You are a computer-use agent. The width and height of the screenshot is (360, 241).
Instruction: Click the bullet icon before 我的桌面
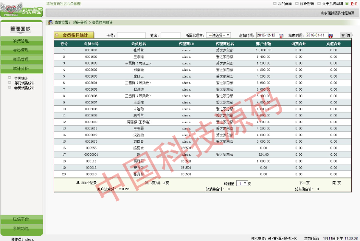[275, 4]
